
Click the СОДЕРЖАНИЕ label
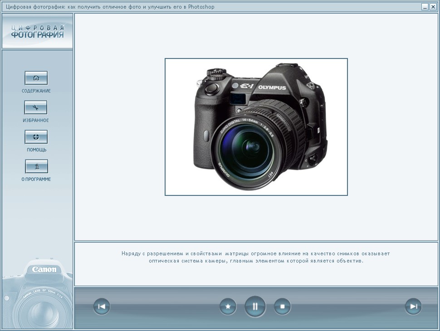pyautogui.click(x=36, y=91)
